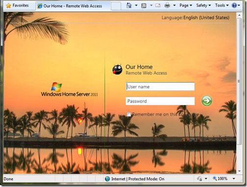
Task: Click the Internet zone globe icon
Action: pyautogui.click(x=107, y=179)
